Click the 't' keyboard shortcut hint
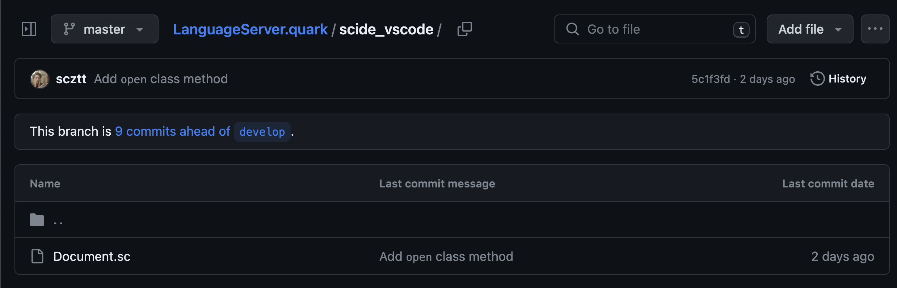897x288 pixels. click(741, 30)
